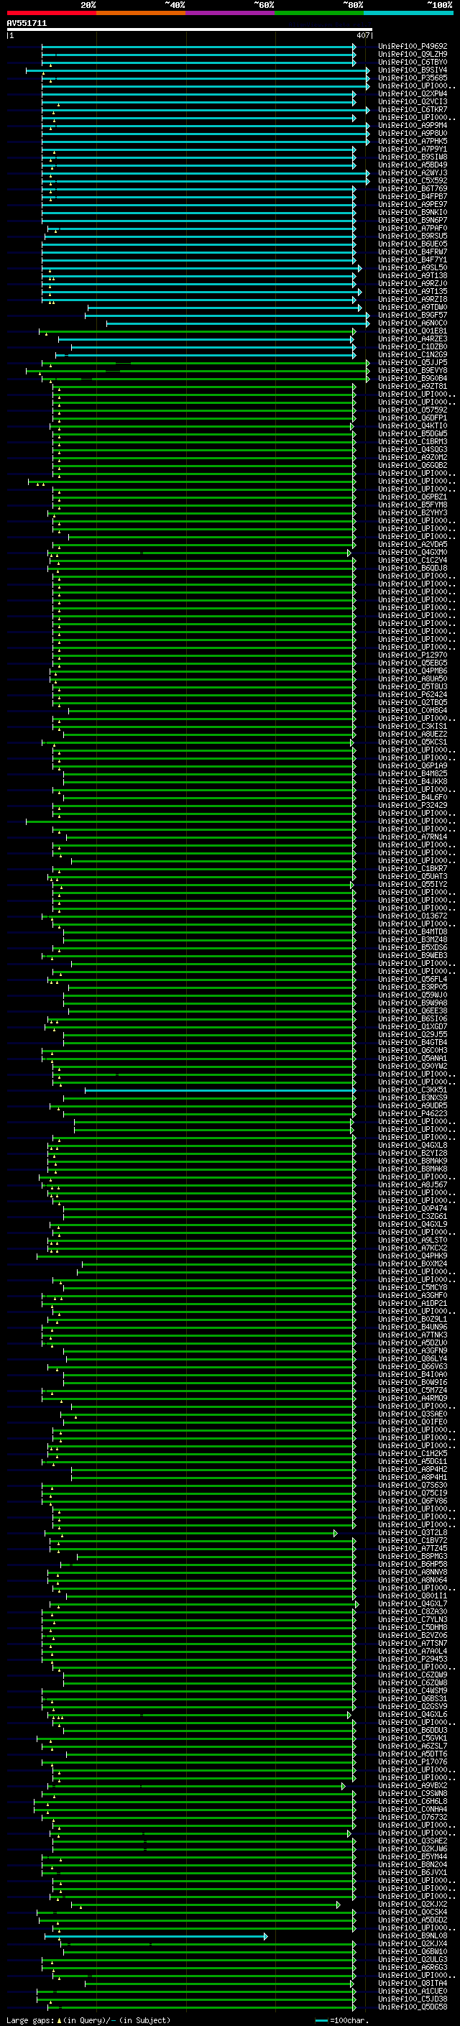Select UniRef100_A1DP21 label

tap(413, 1303)
